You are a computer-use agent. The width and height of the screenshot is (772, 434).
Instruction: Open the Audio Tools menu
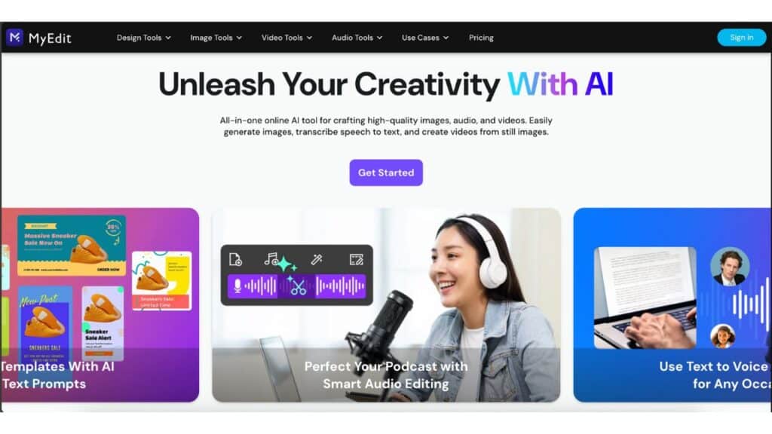pos(357,38)
